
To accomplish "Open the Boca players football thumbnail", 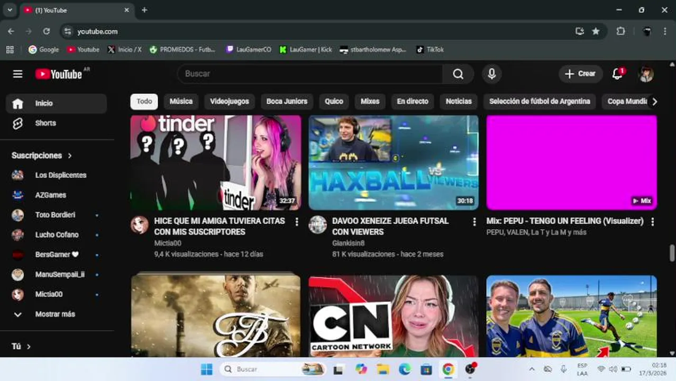I will click(x=572, y=316).
